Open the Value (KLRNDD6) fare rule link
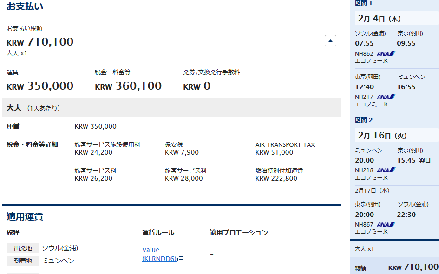439x274 pixels. coord(159,254)
